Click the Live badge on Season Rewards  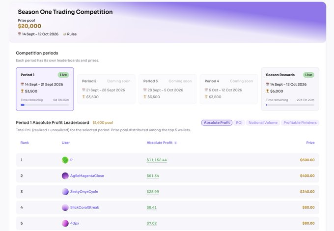[x=308, y=75]
